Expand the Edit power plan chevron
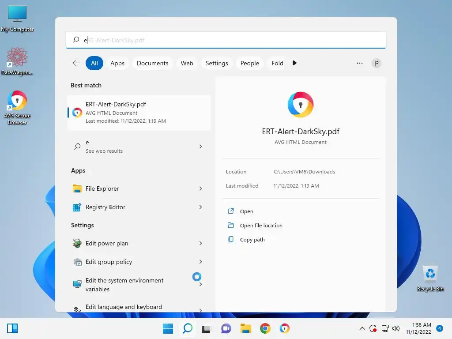Image resolution: width=452 pixels, height=339 pixels. [x=201, y=243]
